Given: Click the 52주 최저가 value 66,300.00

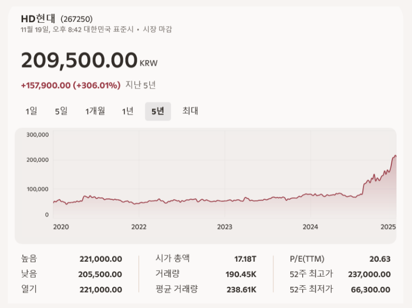Looking at the screenshot, I should 371,290.
